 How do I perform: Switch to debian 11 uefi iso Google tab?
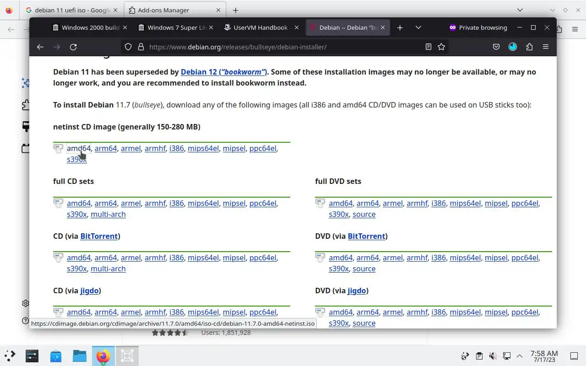(71, 10)
